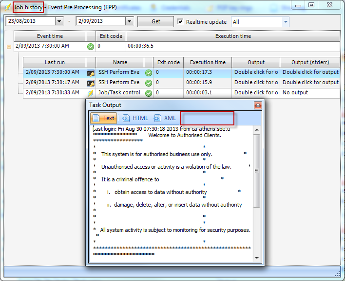Close the Task Output dialog

(x=257, y=105)
